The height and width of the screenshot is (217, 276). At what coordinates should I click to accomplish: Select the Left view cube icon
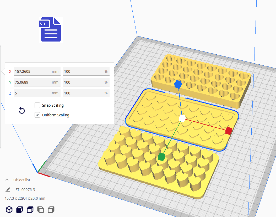pyautogui.click(x=41, y=210)
